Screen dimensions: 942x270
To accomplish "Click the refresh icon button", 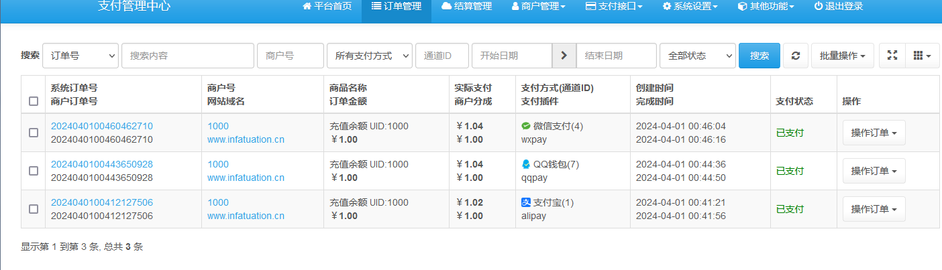I will (795, 56).
